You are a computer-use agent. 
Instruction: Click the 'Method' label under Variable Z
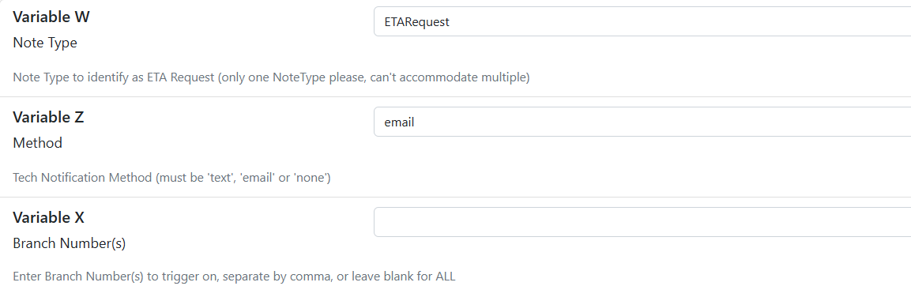[37, 143]
